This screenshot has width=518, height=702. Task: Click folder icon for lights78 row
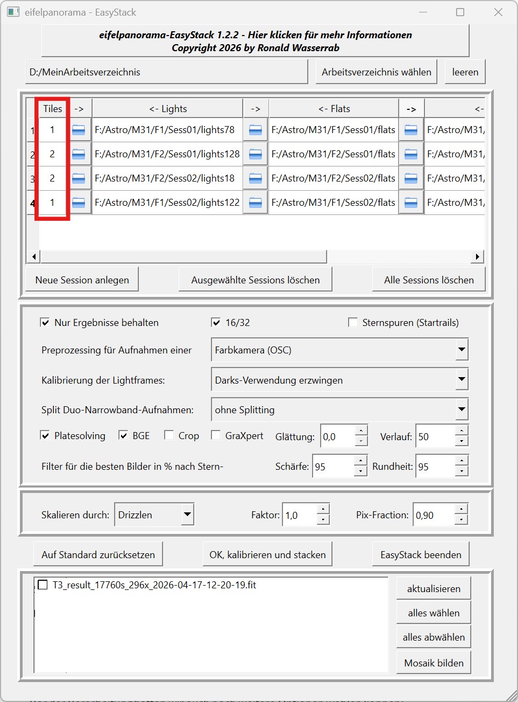coord(79,130)
